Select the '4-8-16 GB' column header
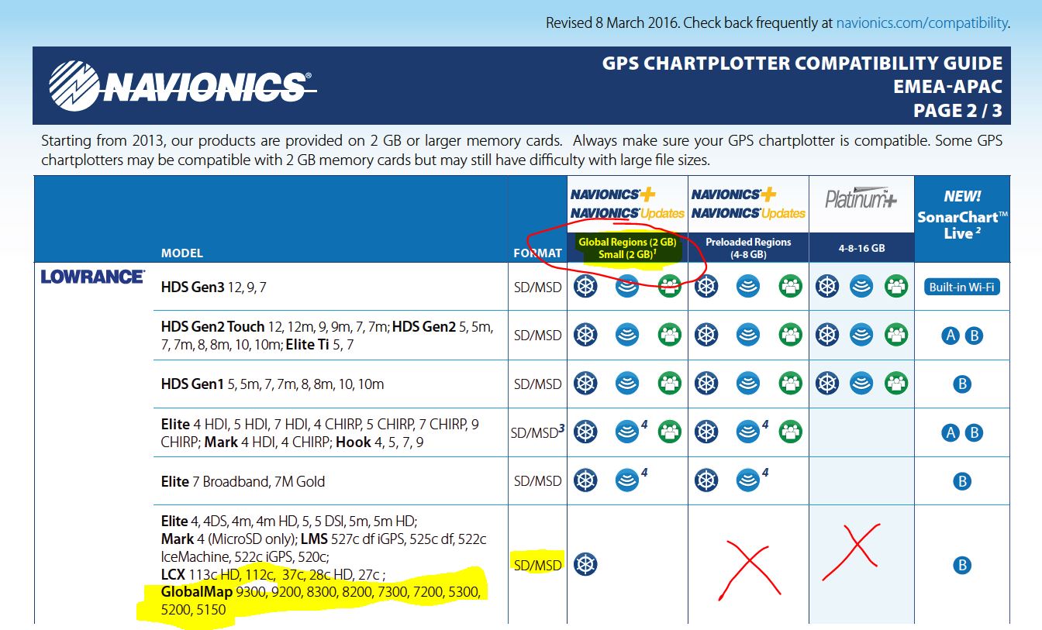 [x=861, y=248]
